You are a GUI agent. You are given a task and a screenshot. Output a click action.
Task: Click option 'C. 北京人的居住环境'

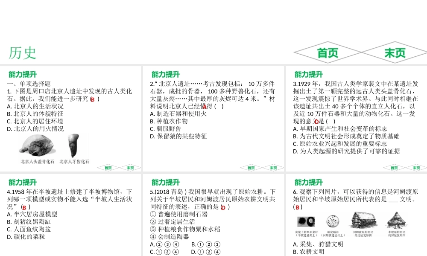coord(35,121)
